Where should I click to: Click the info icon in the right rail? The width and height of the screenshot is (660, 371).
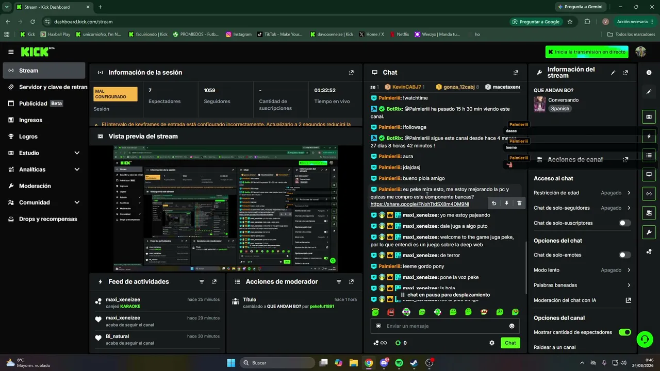[x=649, y=73]
